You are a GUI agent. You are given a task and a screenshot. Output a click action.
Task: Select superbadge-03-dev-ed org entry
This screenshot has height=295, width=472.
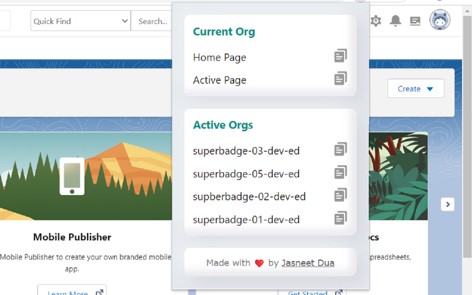(x=246, y=151)
